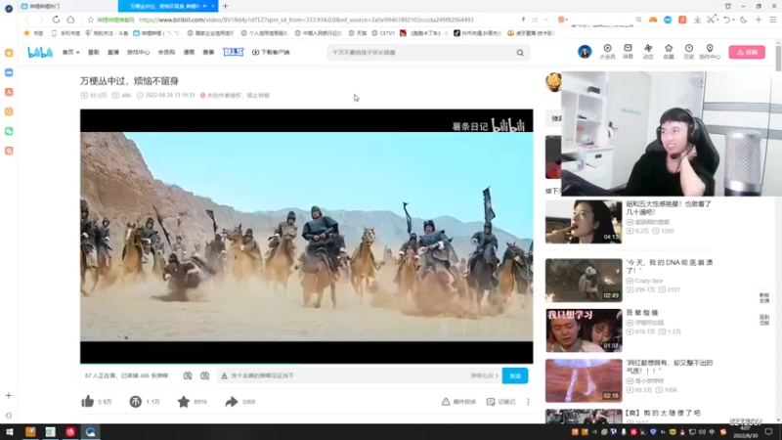Open the 弹幕礼仪 etiquette link
The image size is (782, 440).
point(484,375)
